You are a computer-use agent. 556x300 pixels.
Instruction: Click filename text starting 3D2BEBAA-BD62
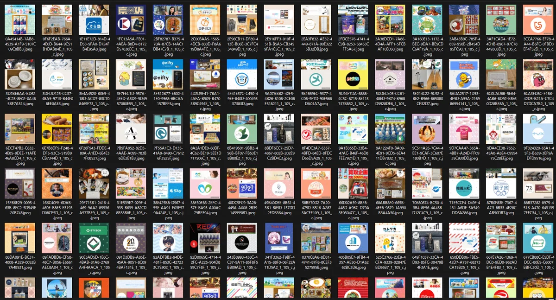tap(20, 98)
